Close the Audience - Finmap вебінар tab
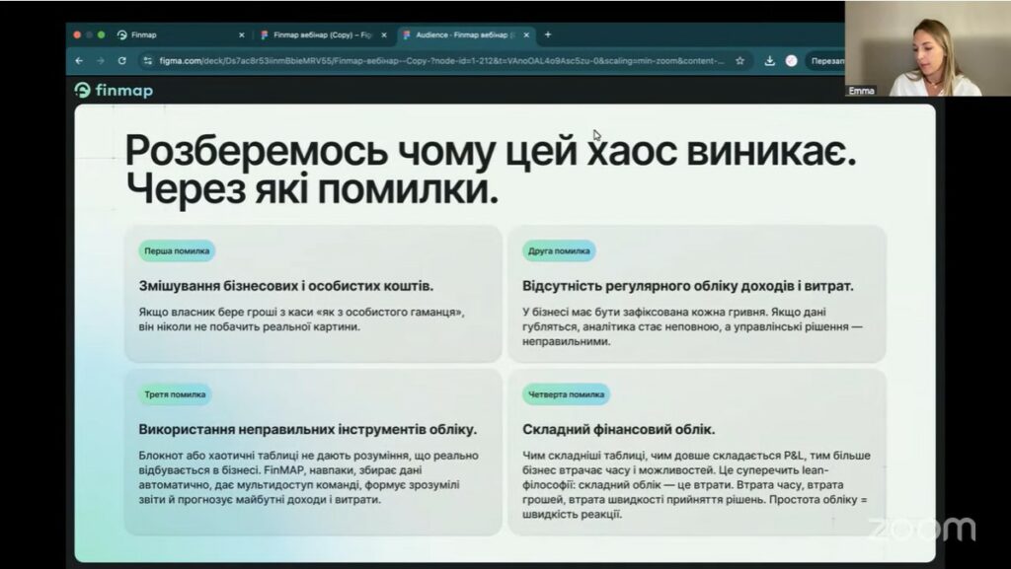This screenshot has height=569, width=1011. tap(526, 35)
